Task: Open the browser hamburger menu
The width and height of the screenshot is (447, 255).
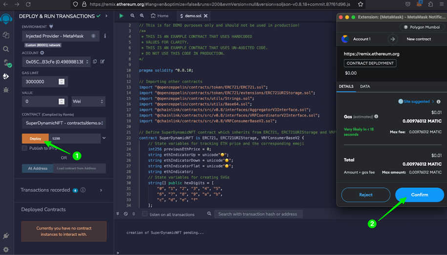Action: tap(442, 4)
